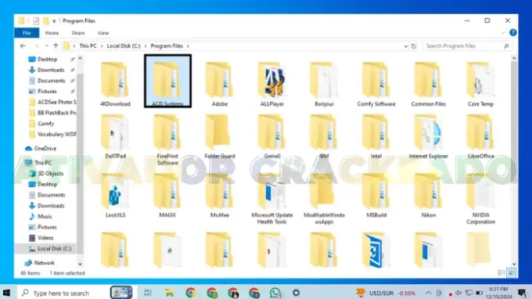This screenshot has width=532, height=299.
Task: Open the Quick Access Toolbar customize dropdown
Action: point(54,21)
